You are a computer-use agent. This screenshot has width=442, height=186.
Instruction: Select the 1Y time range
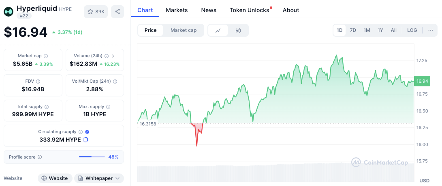380,30
